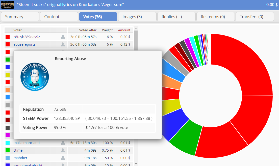The width and height of the screenshot is (279, 166).
Task: Click the scroll down arrow of vote list
Action: click(136, 164)
